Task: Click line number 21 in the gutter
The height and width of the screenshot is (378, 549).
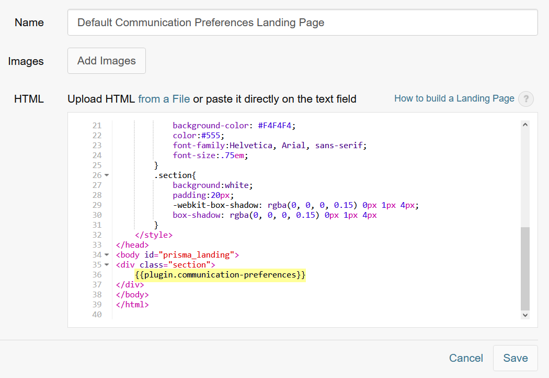Action: click(x=97, y=125)
